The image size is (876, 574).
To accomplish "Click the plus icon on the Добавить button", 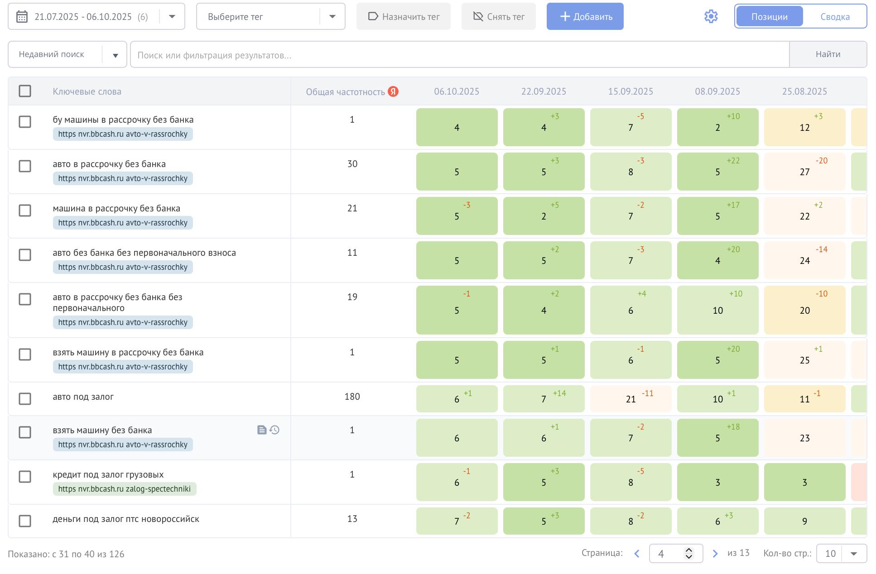I will click(x=565, y=17).
